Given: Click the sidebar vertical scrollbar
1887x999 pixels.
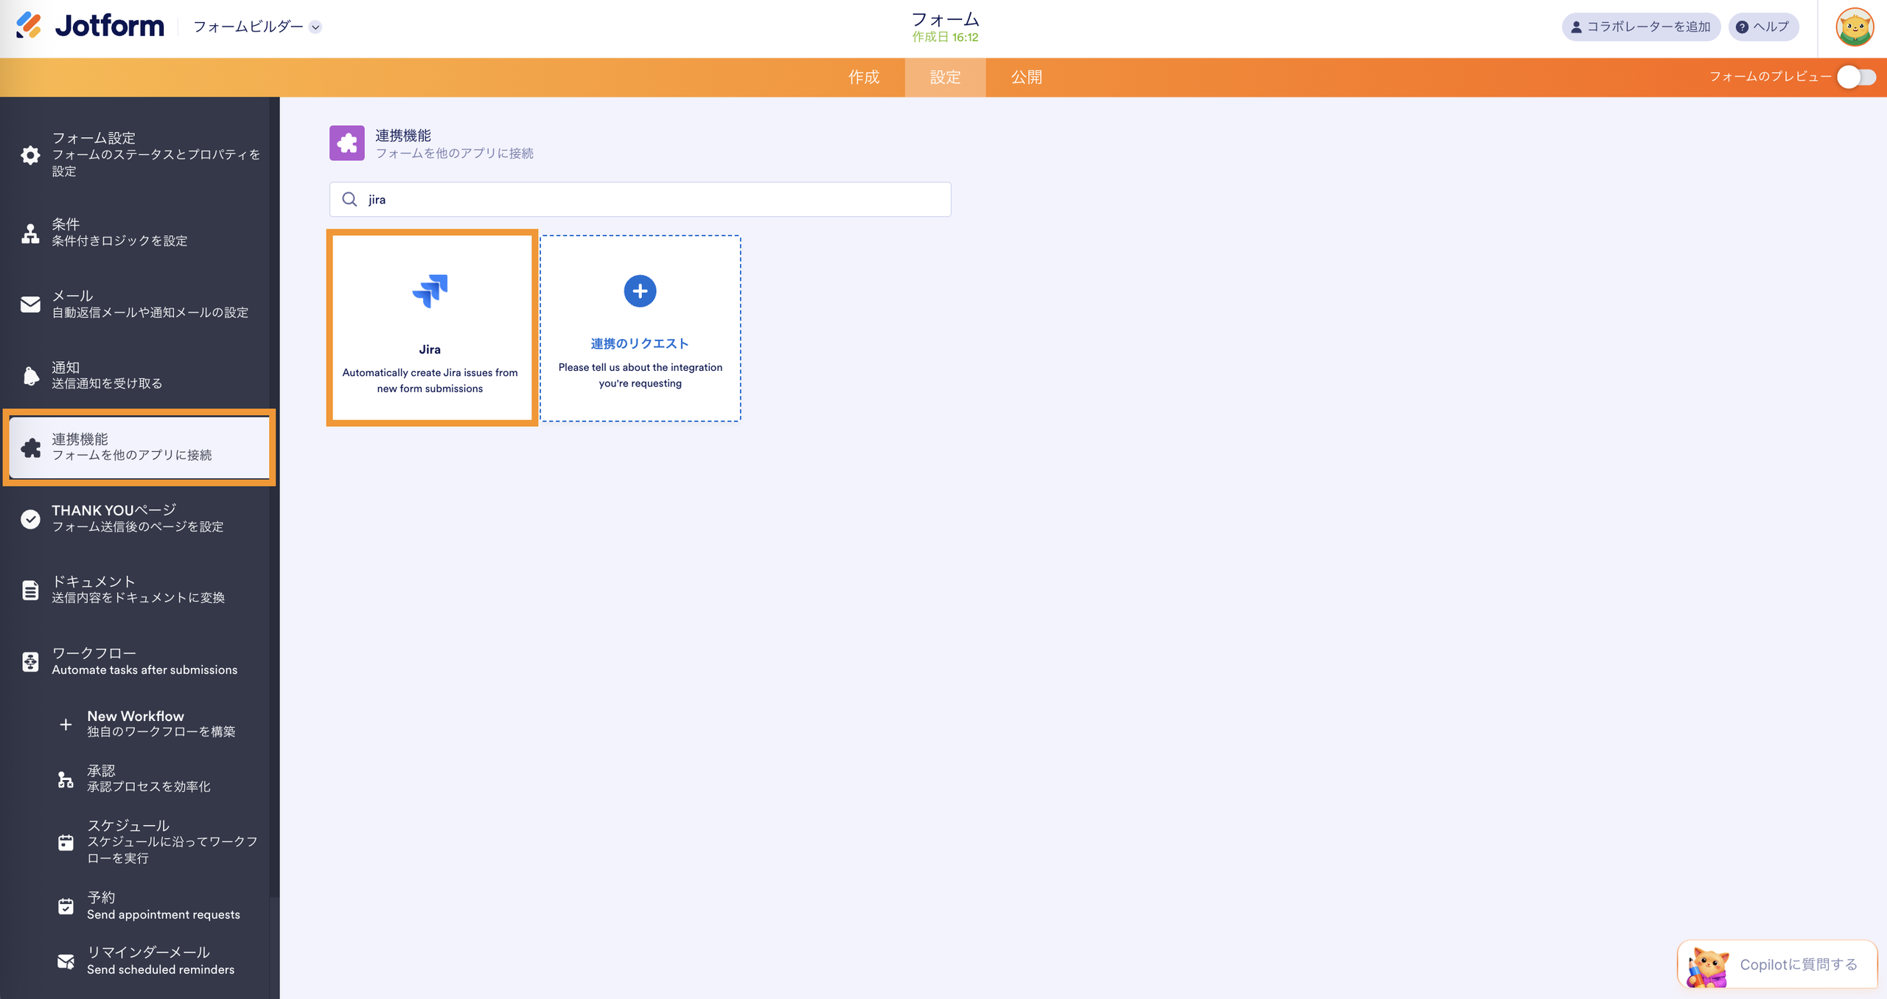Looking at the screenshot, I should click(274, 498).
